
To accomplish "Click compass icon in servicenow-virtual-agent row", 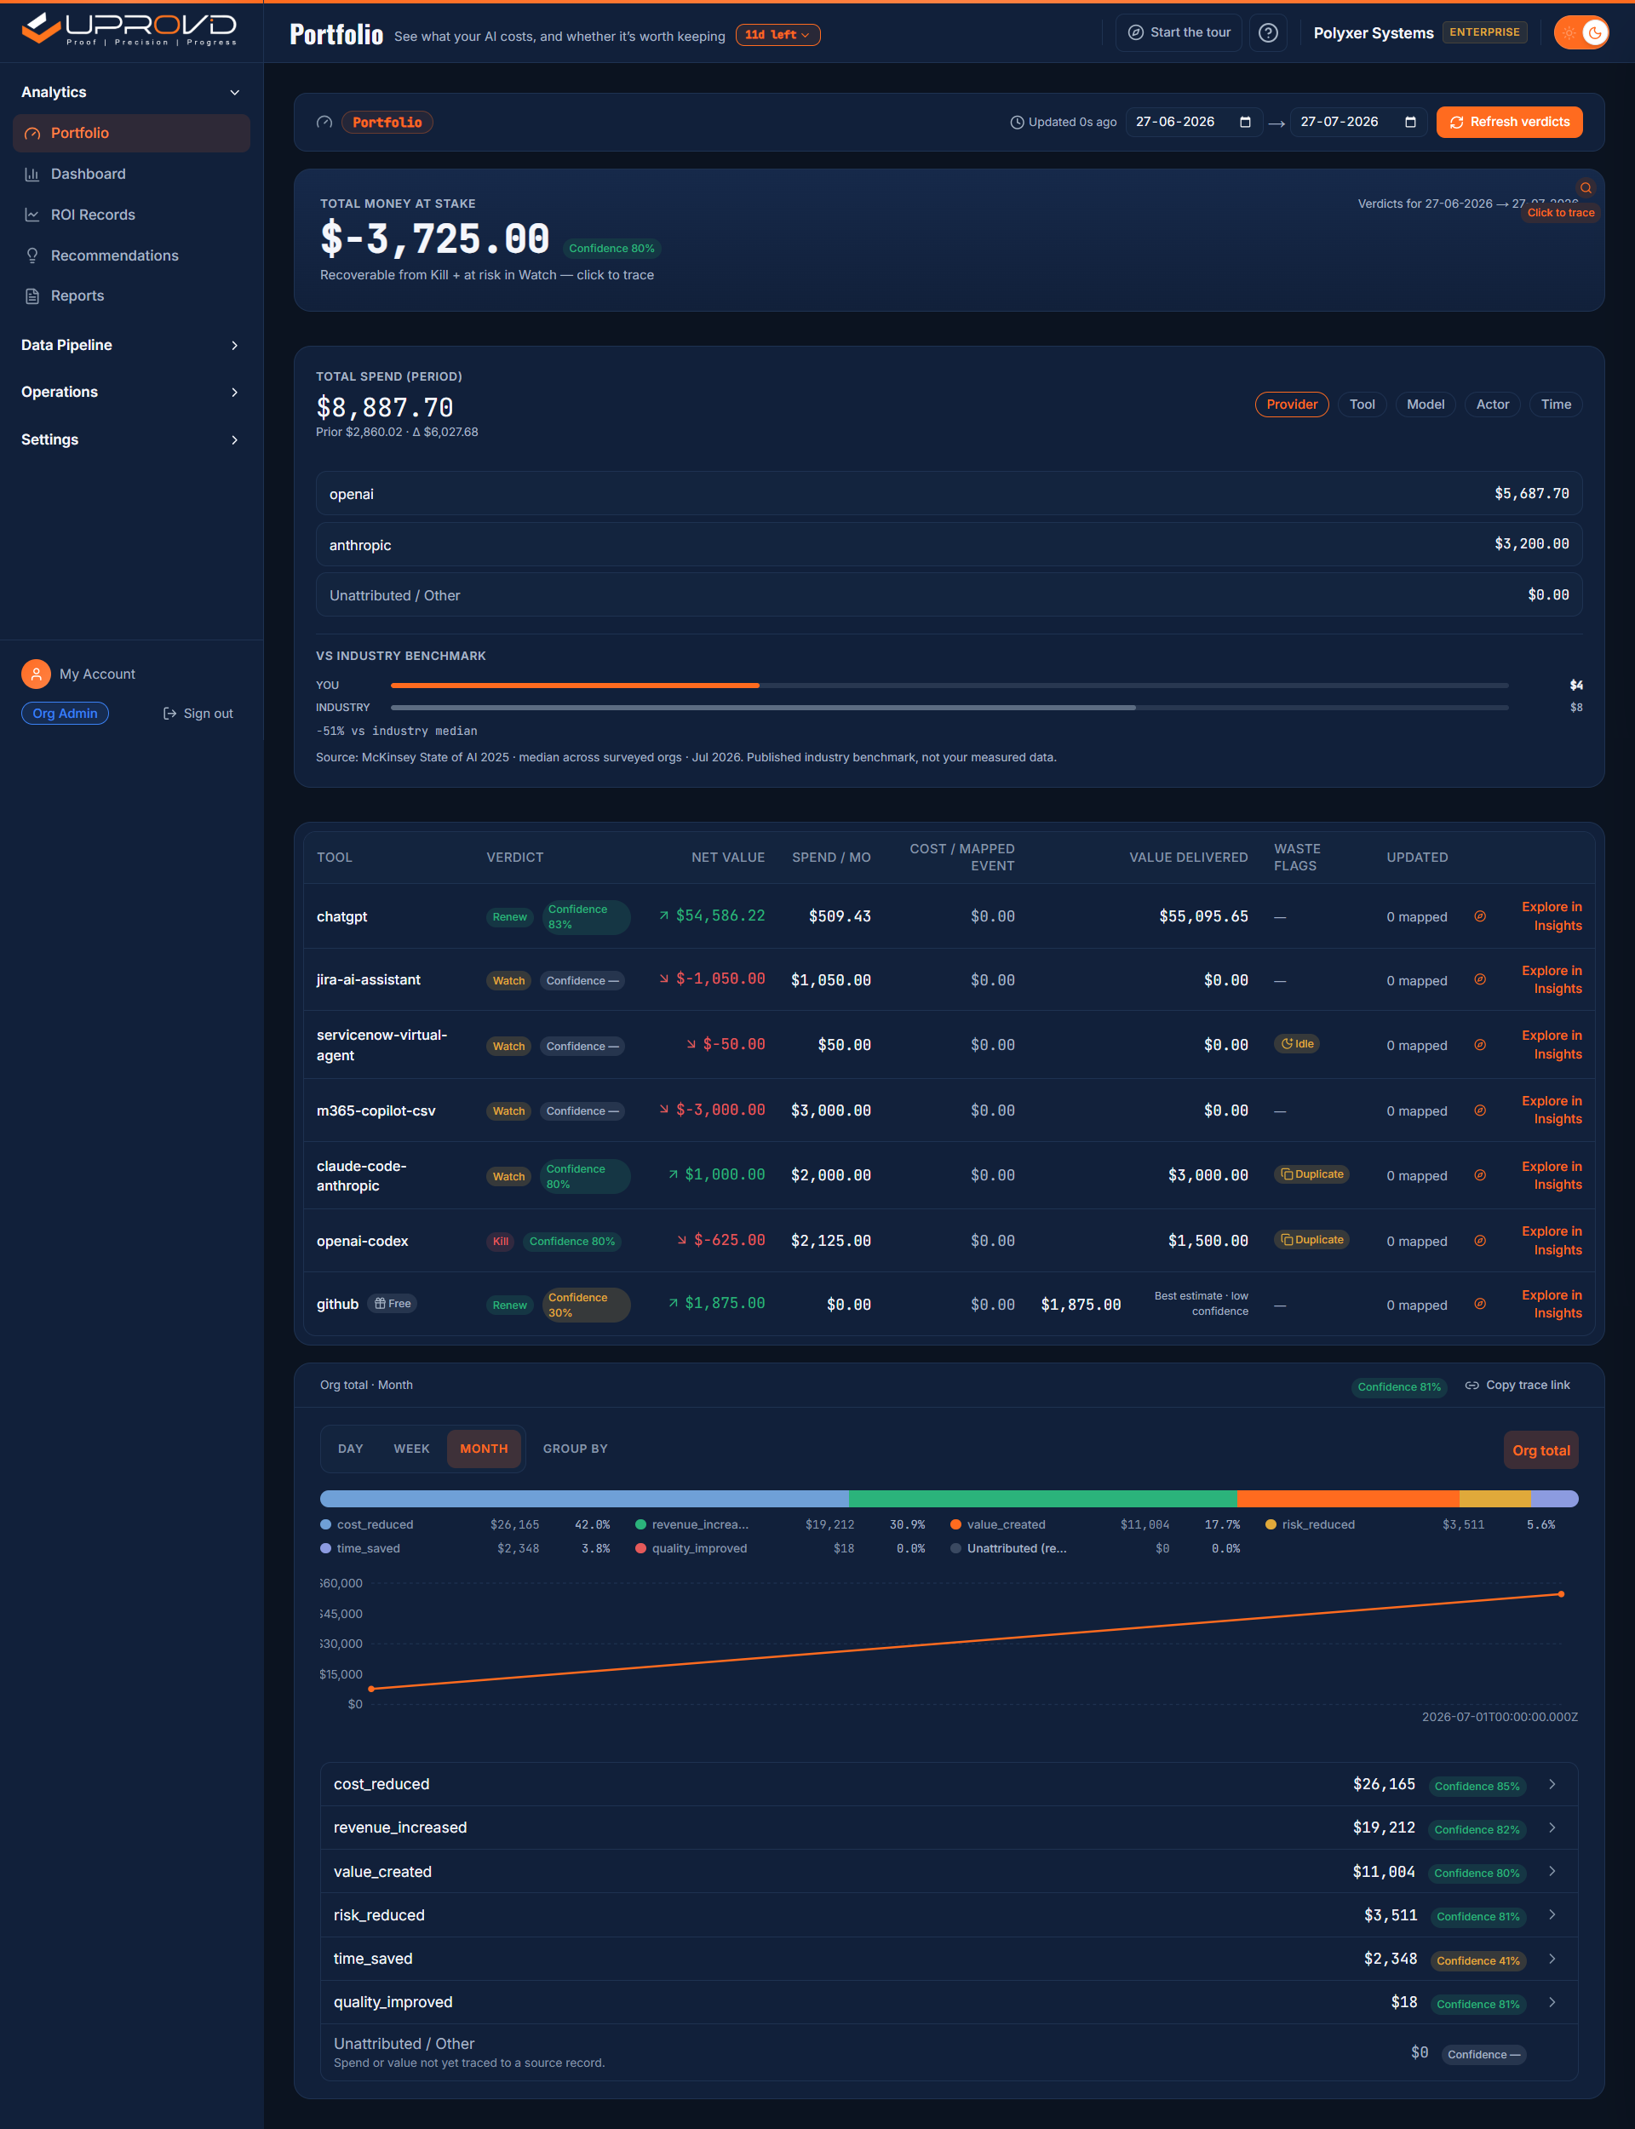I will 1479,1045.
